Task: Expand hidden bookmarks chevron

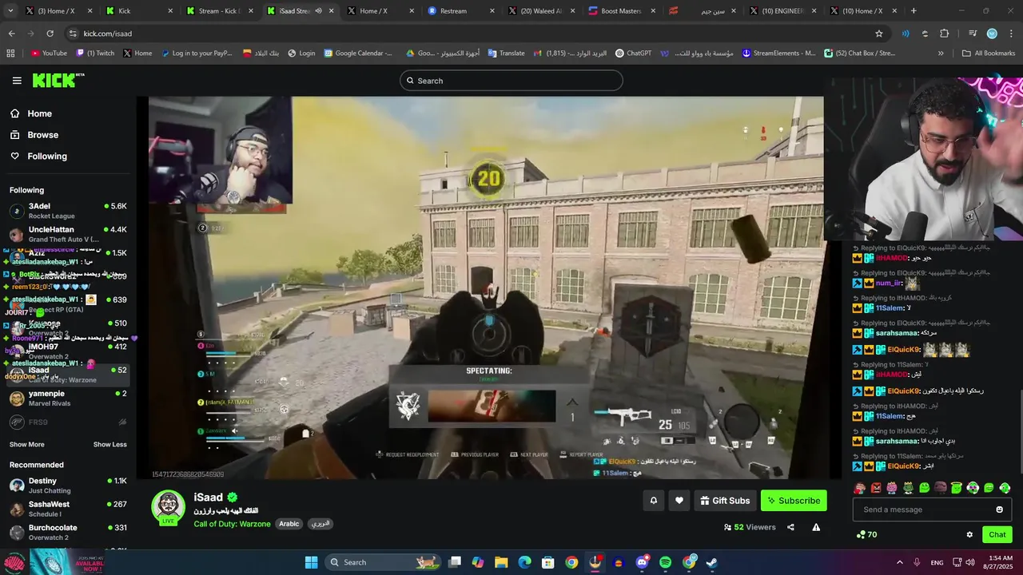Action: pos(941,54)
